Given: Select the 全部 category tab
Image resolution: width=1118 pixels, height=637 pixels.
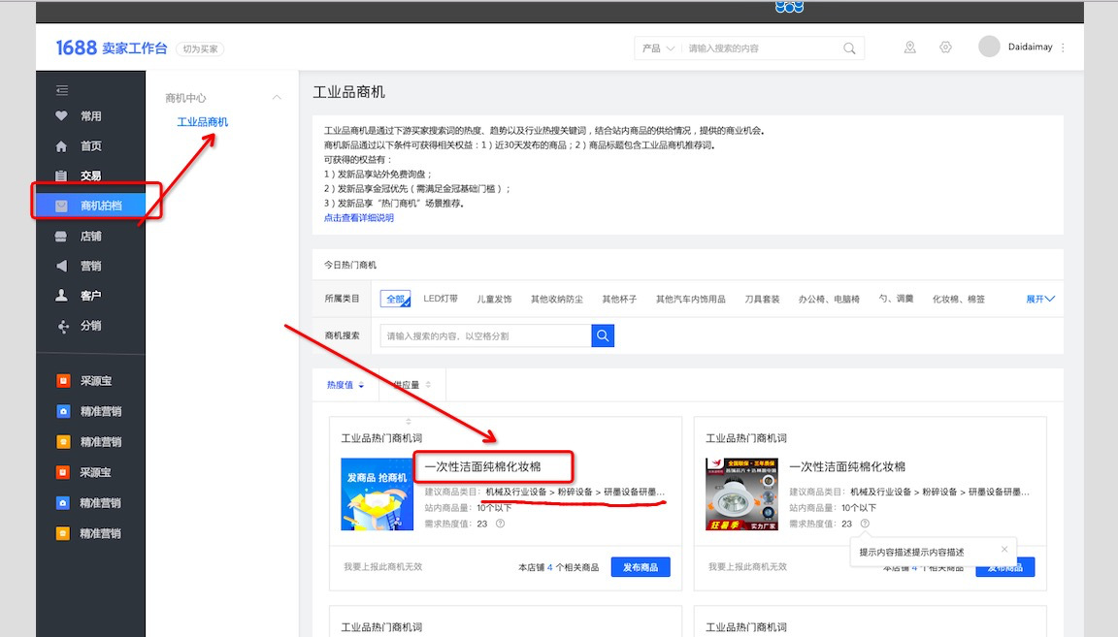Looking at the screenshot, I should click(x=396, y=299).
